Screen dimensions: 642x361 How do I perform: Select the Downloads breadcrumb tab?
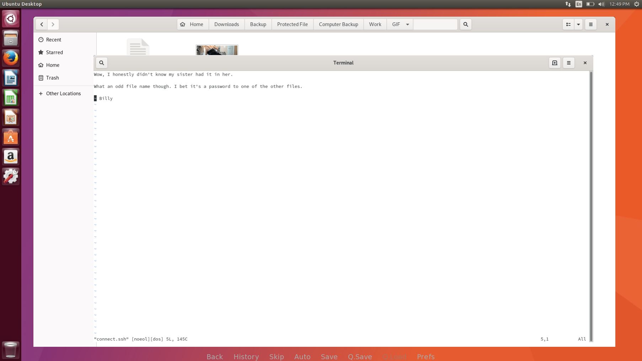click(226, 25)
